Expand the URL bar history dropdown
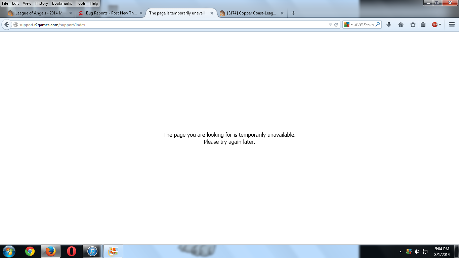 point(330,25)
